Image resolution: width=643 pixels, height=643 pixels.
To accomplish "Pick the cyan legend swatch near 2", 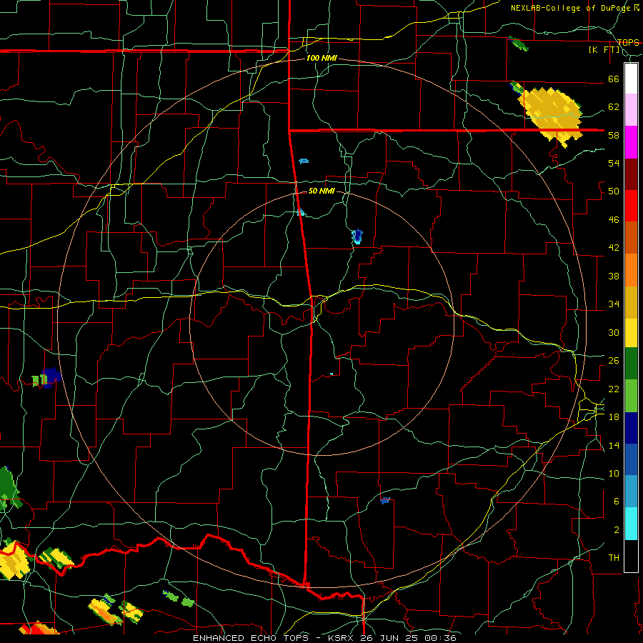I will 631,524.
